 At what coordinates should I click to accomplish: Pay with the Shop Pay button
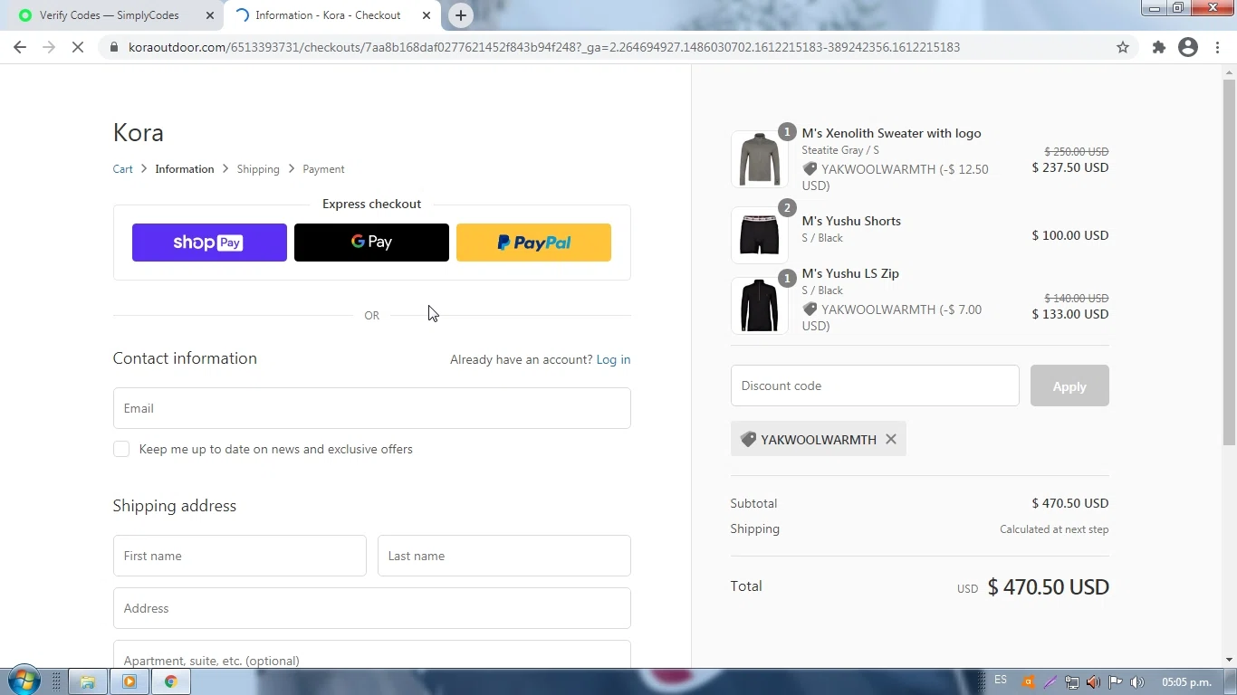(209, 243)
